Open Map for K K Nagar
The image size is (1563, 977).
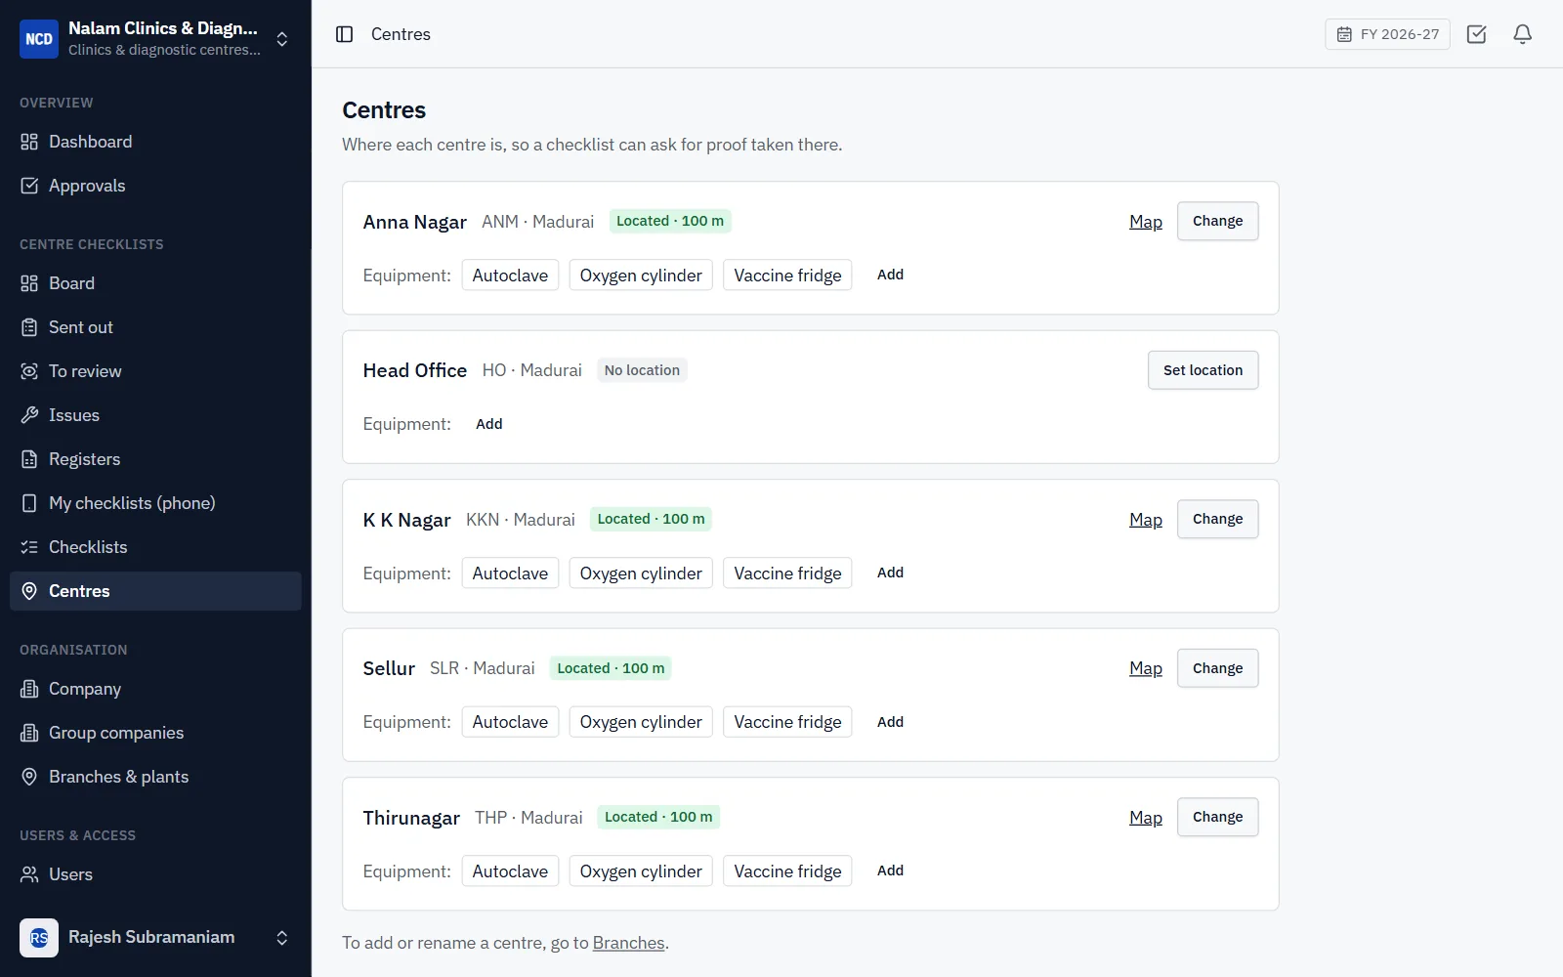coord(1146,520)
